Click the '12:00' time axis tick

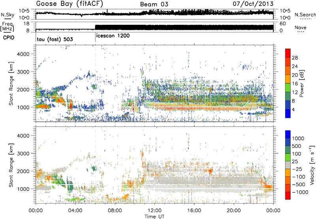(154, 211)
